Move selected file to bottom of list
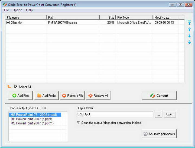Screen dimensions: 195x148 pos(189,42)
